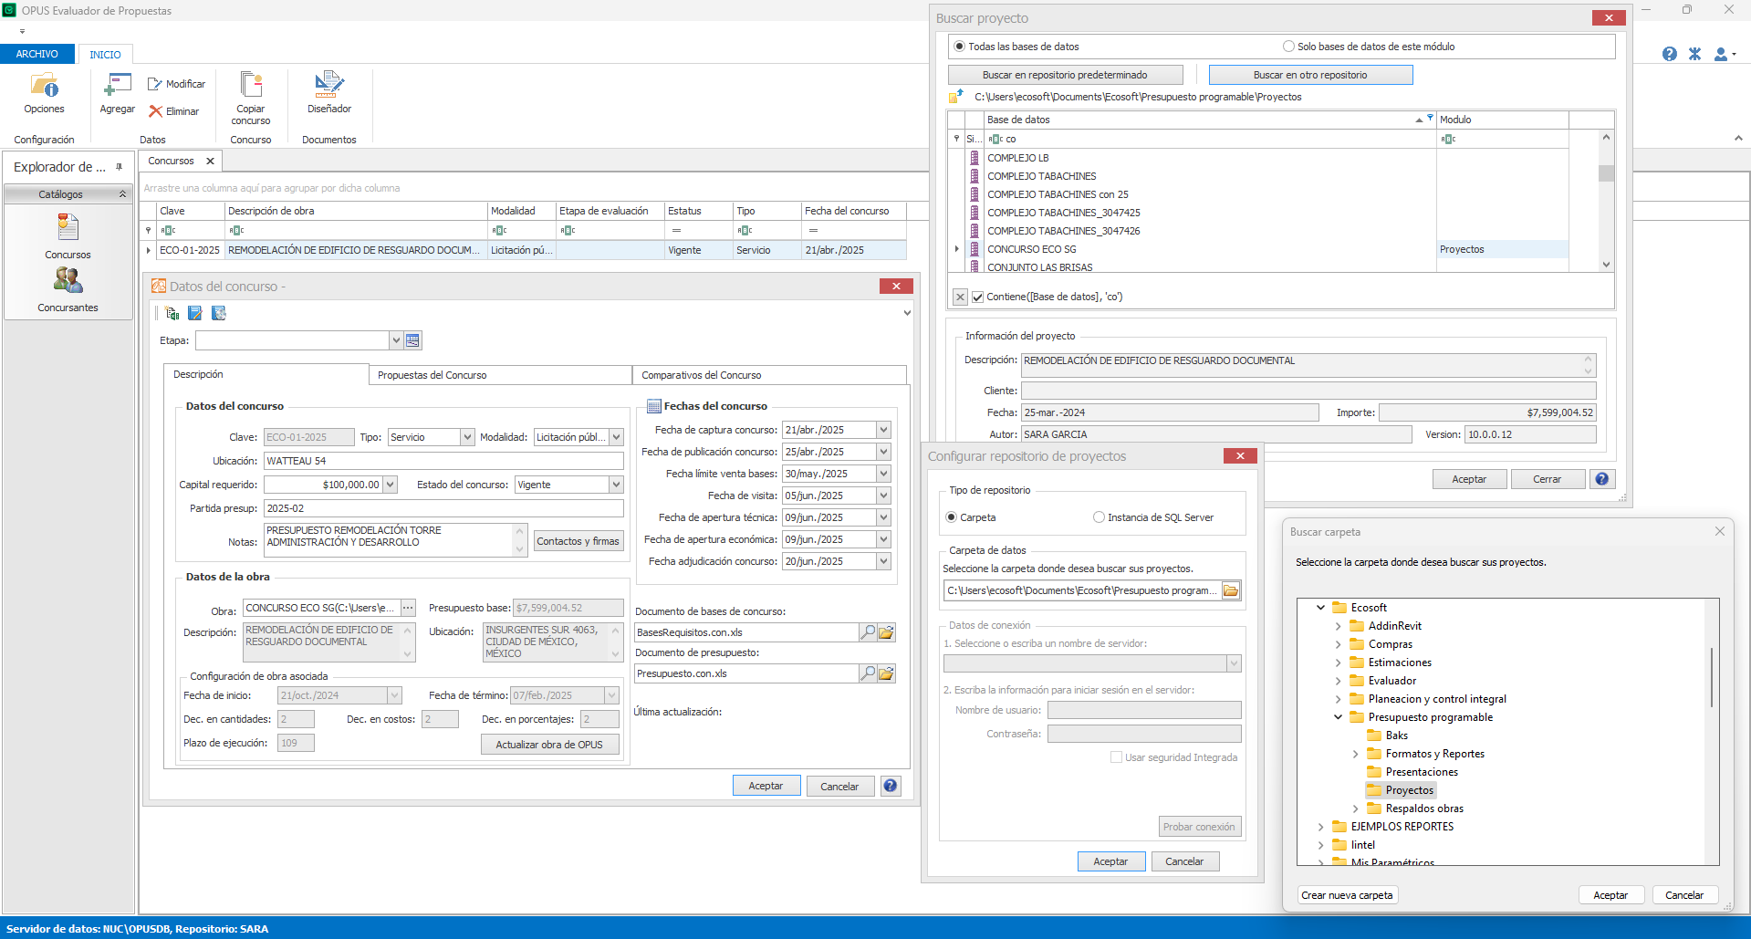Click Aceptar in Configurar repositorio dialog

coord(1110,861)
